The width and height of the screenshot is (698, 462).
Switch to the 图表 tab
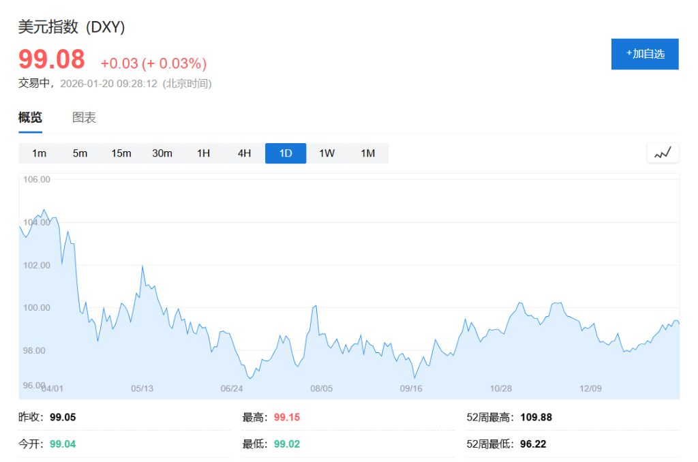click(x=83, y=117)
